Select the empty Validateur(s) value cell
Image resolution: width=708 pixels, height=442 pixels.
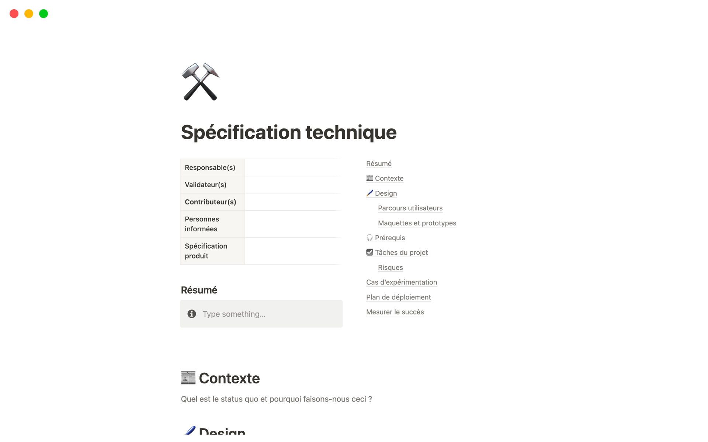(x=293, y=185)
